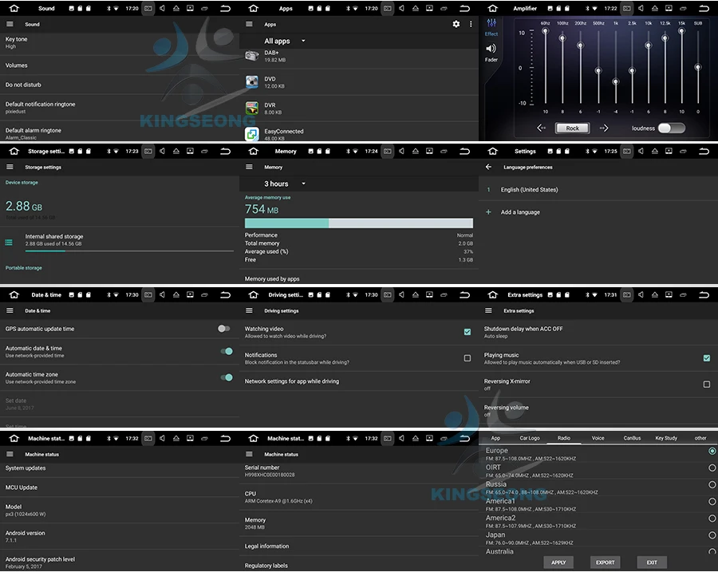Select the Russia radio region option

[712, 484]
